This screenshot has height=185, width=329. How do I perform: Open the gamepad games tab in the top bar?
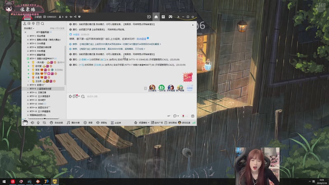point(170,17)
